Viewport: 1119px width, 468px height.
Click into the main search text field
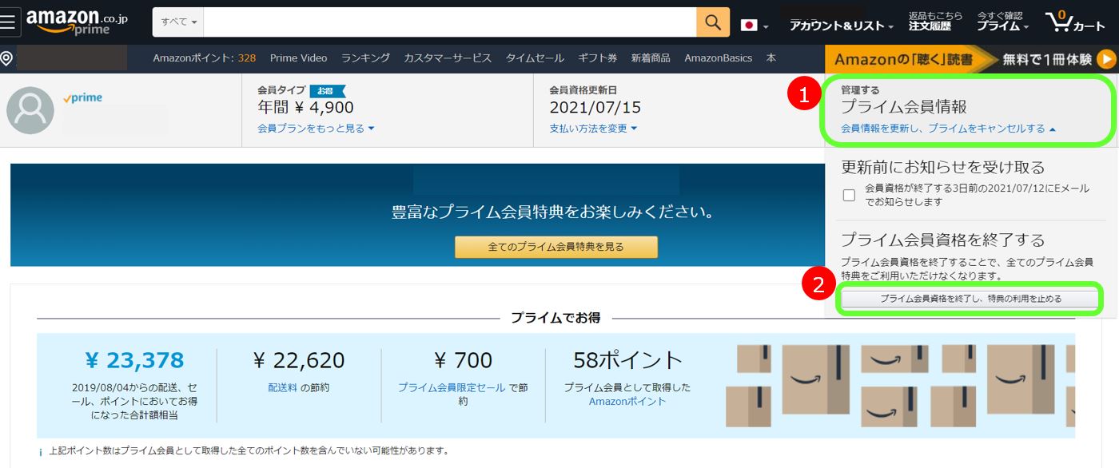(450, 22)
